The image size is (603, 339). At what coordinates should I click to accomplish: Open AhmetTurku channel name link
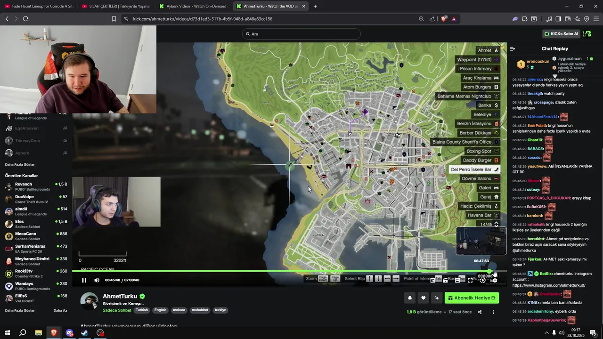[x=120, y=296]
